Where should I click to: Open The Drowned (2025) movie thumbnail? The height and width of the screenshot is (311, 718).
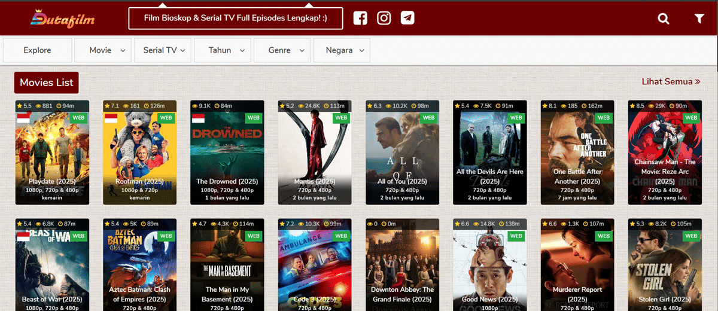click(227, 153)
